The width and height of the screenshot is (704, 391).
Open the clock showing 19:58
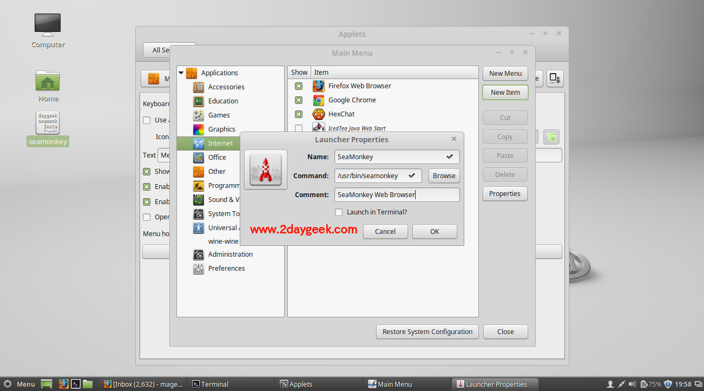[683, 384]
